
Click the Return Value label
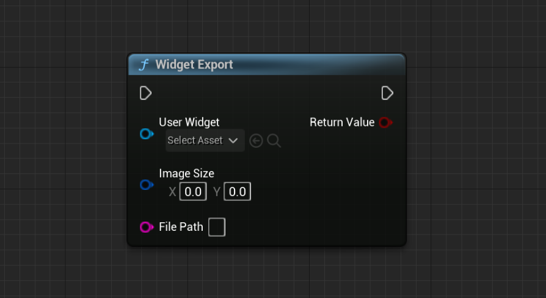click(x=341, y=122)
